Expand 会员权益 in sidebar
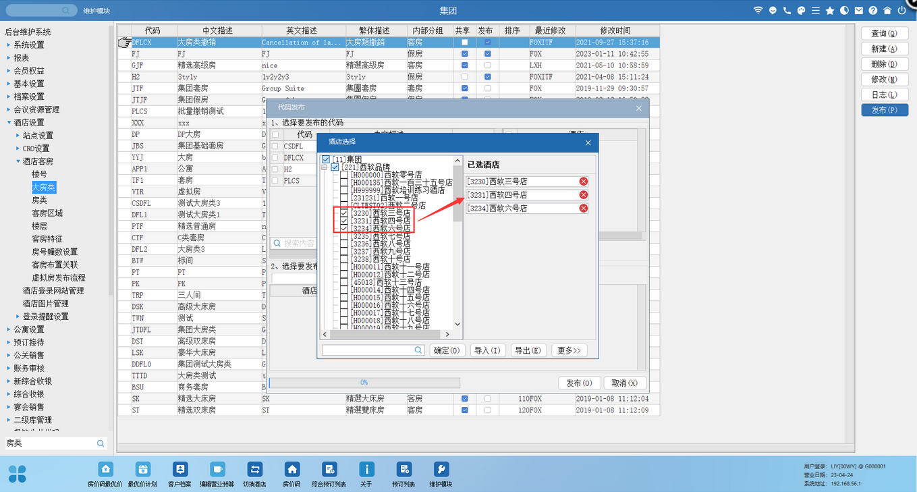Screen dimensions: 917x492 click(x=9, y=71)
